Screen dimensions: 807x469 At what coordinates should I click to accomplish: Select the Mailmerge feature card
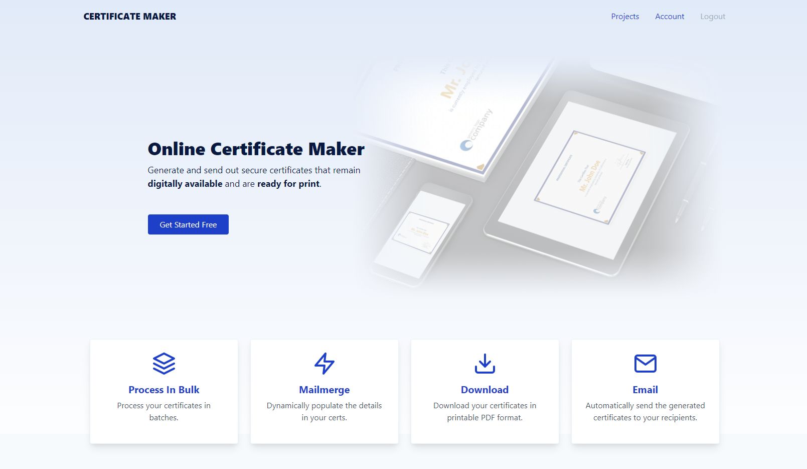pyautogui.click(x=324, y=392)
